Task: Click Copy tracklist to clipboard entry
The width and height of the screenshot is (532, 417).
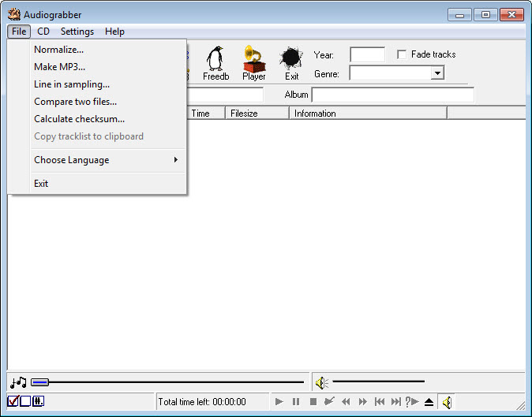Action: [108, 136]
